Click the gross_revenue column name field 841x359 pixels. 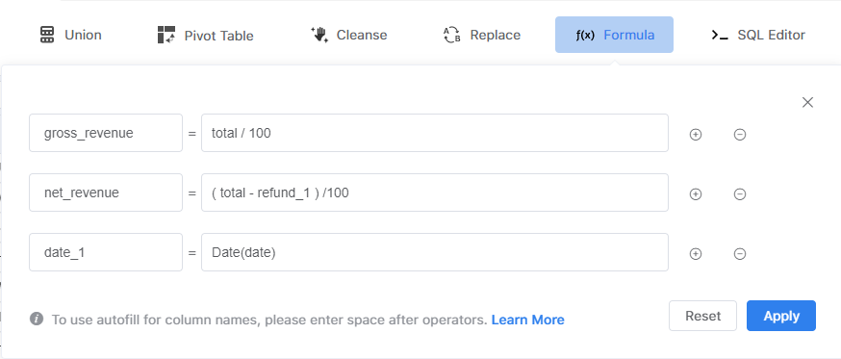click(x=106, y=133)
